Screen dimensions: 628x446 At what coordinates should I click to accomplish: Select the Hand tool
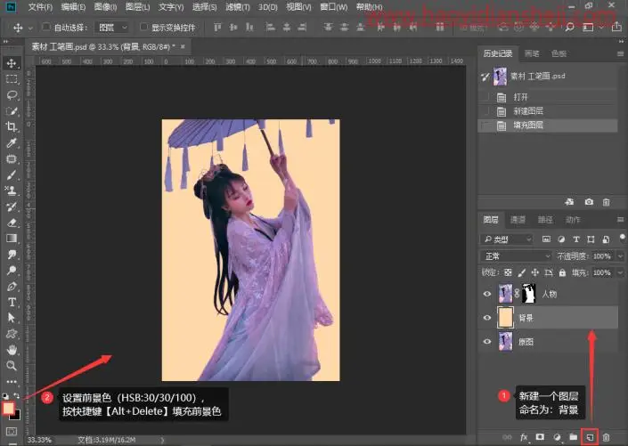point(12,350)
